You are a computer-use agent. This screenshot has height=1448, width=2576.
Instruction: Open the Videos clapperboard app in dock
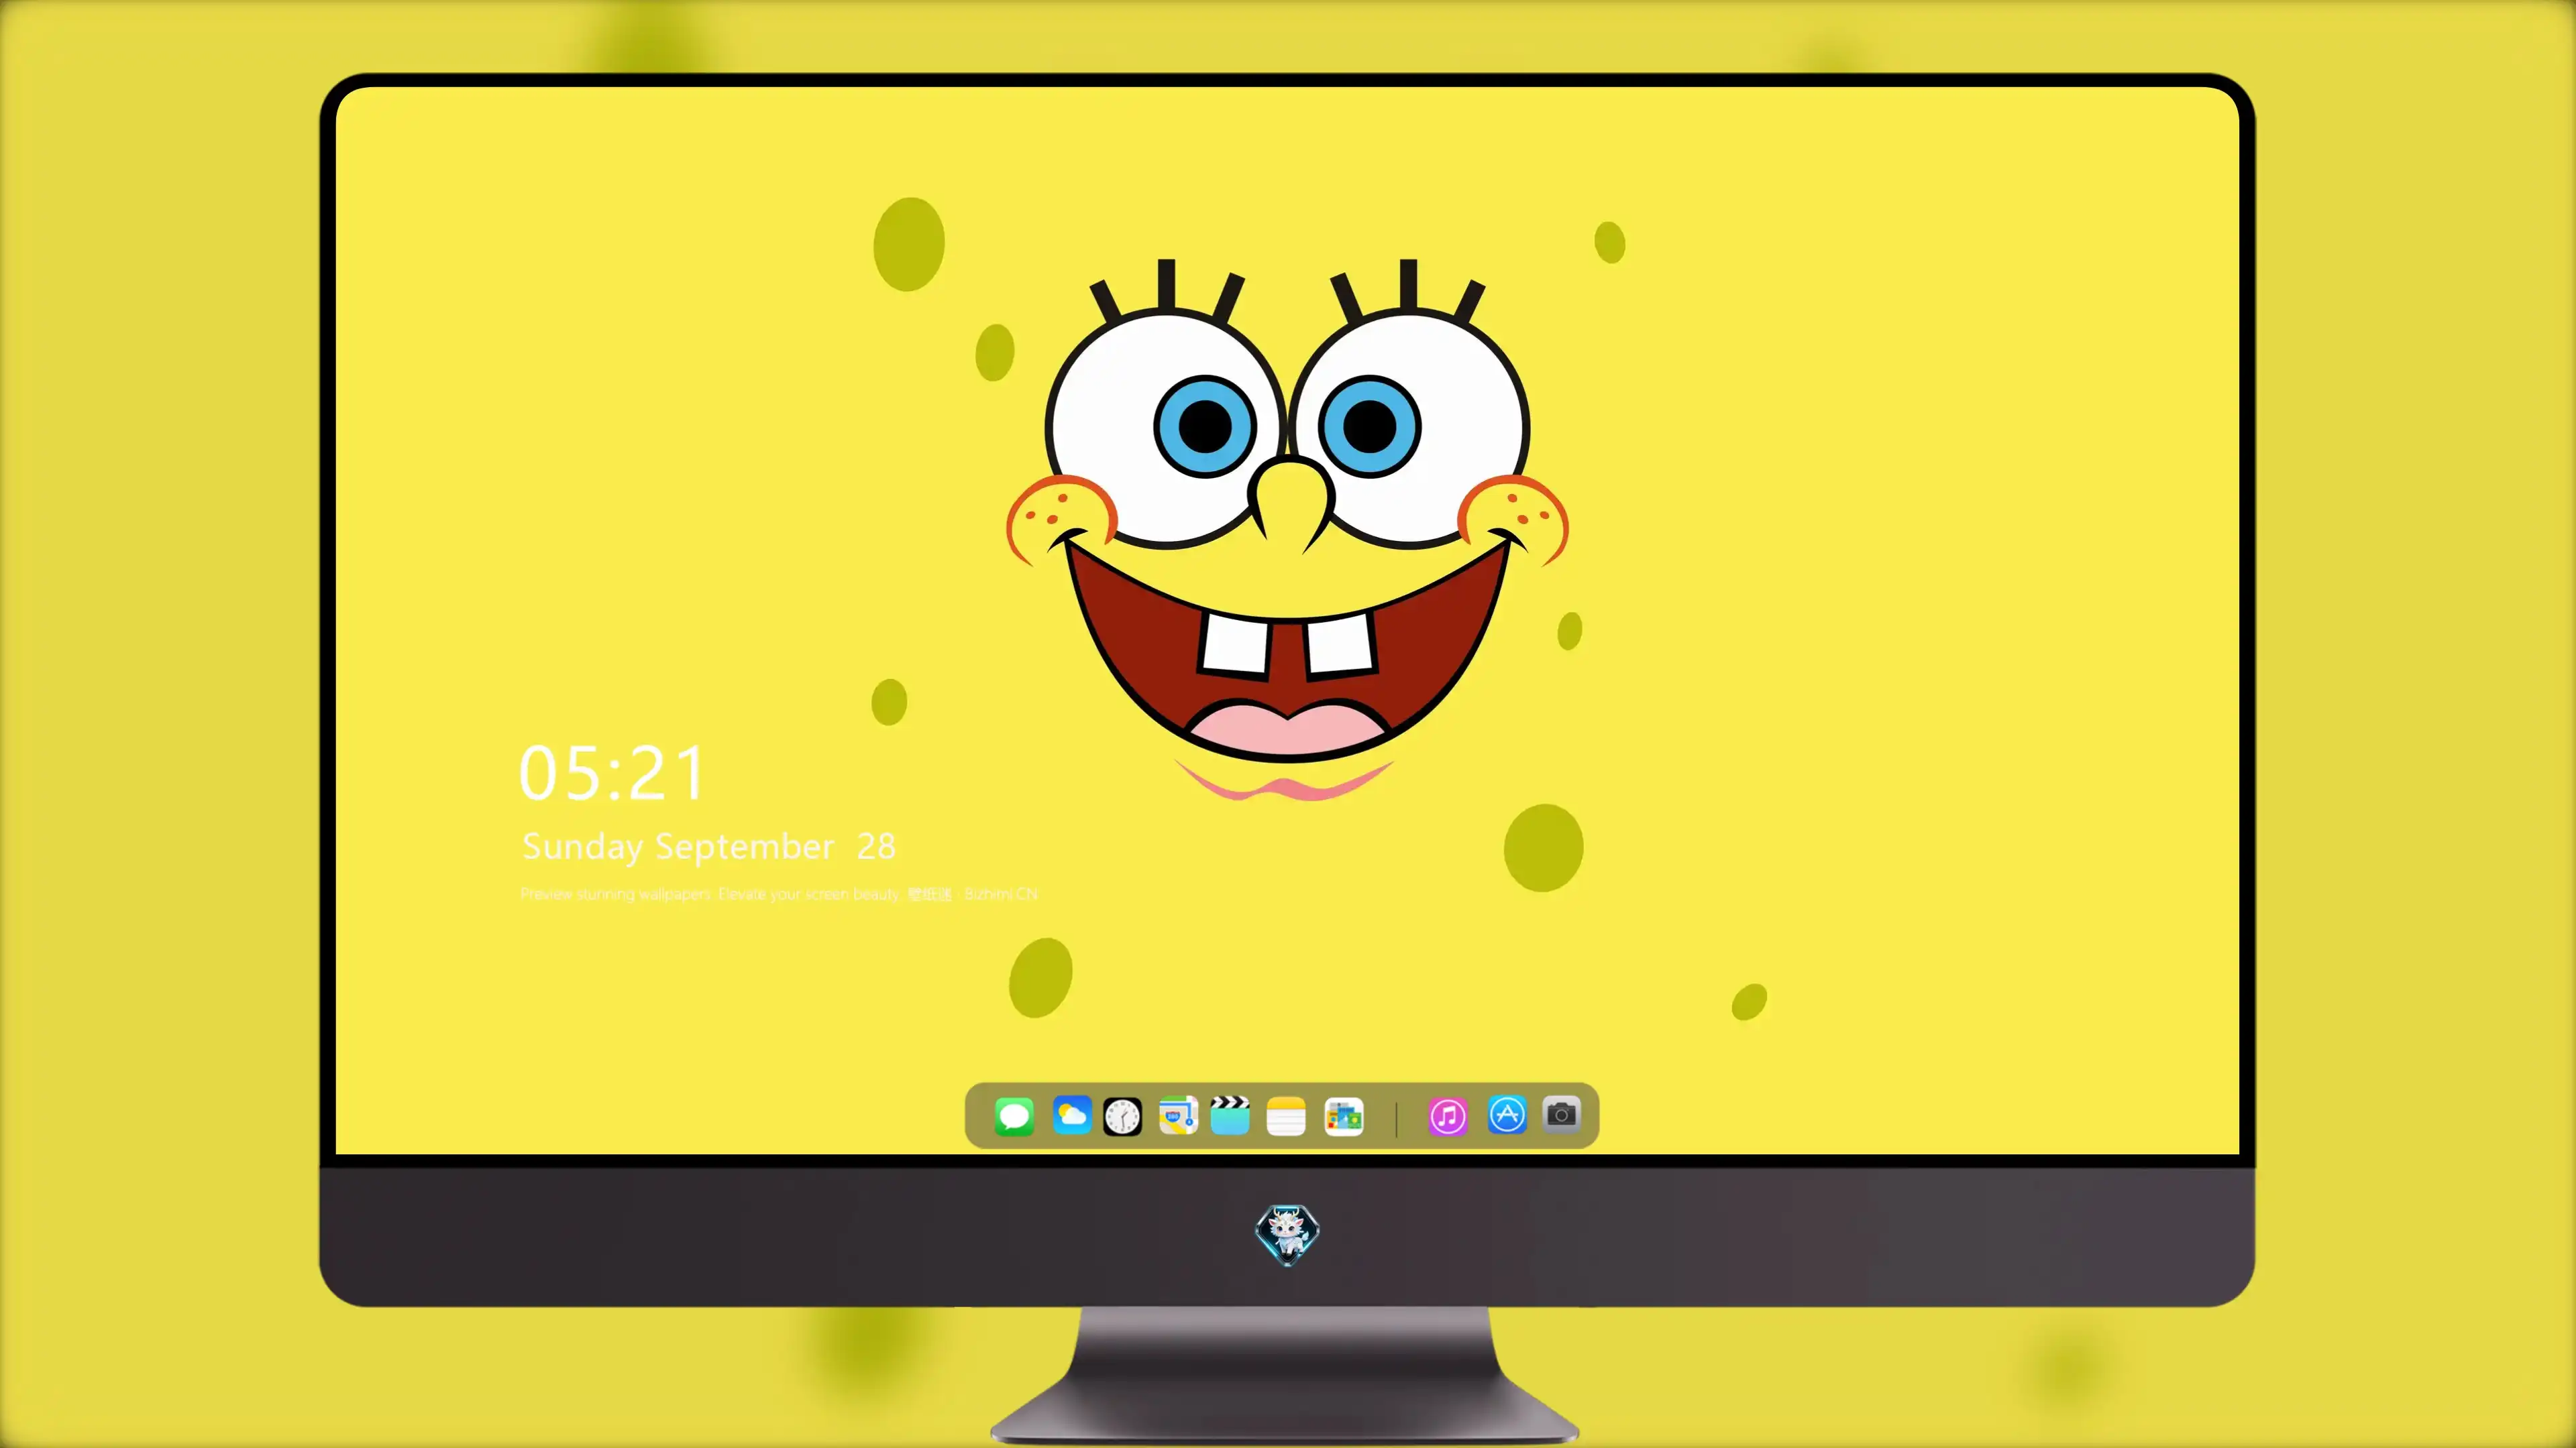[x=1230, y=1115]
